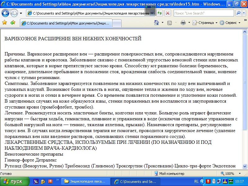Launch the satellite dish quick launch icon
The height and width of the screenshot is (186, 248).
36,181
